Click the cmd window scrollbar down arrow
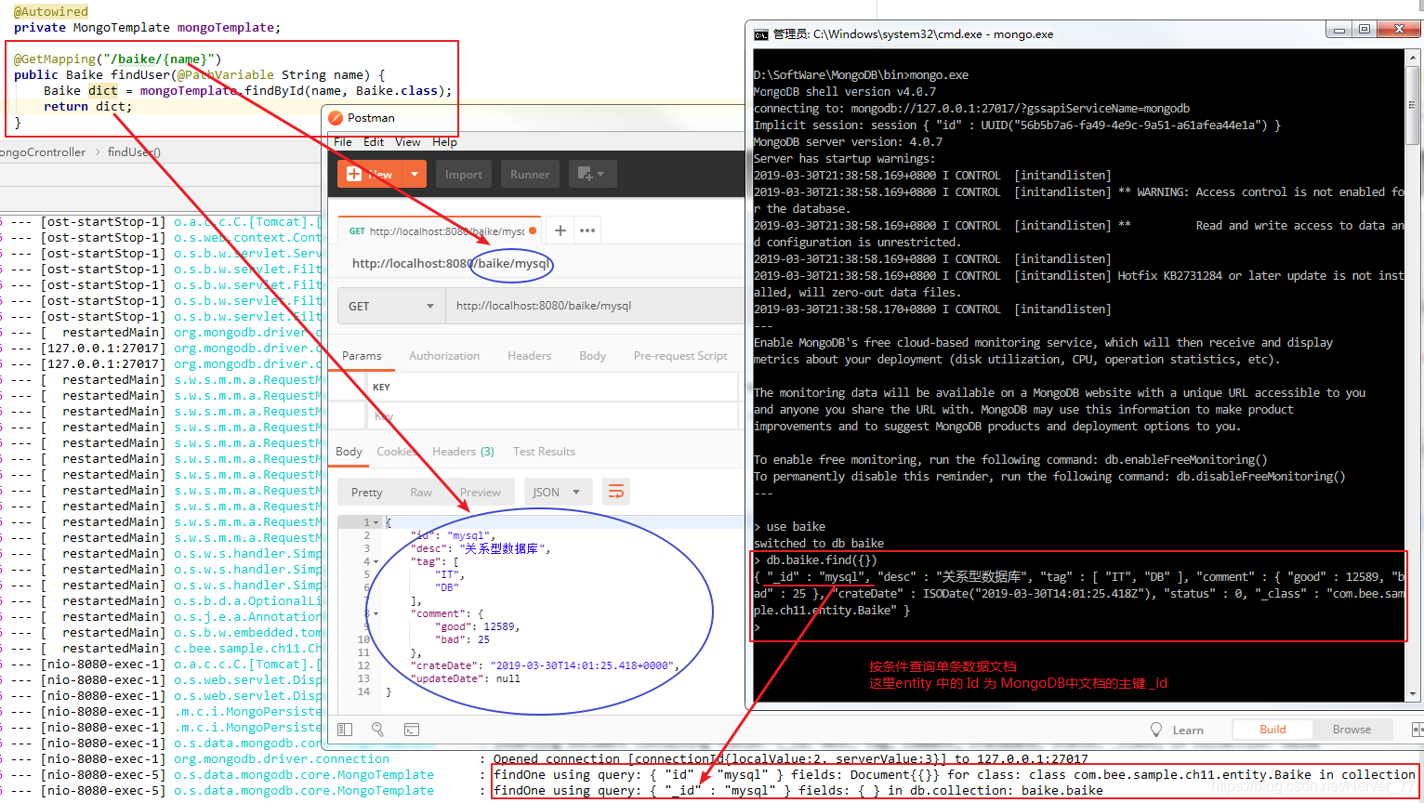Screen dimensions: 1424x803 tap(1414, 693)
